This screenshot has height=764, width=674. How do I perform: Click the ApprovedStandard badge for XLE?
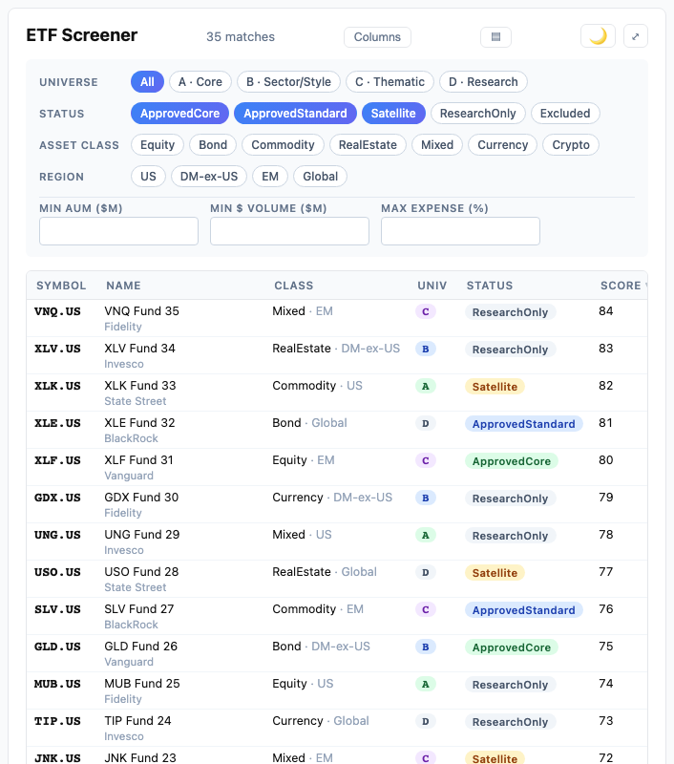(x=523, y=424)
